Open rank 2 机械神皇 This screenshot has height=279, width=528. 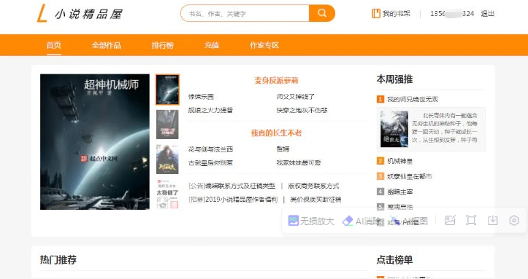pos(399,161)
